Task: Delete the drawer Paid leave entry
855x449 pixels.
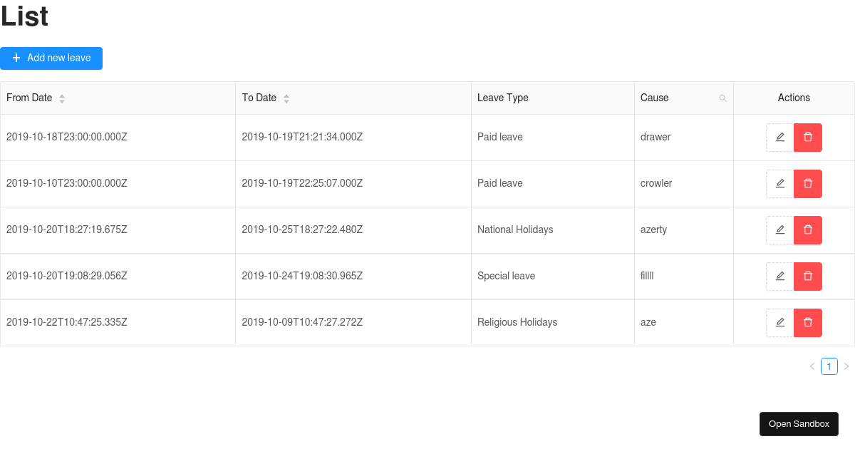Action: (808, 137)
